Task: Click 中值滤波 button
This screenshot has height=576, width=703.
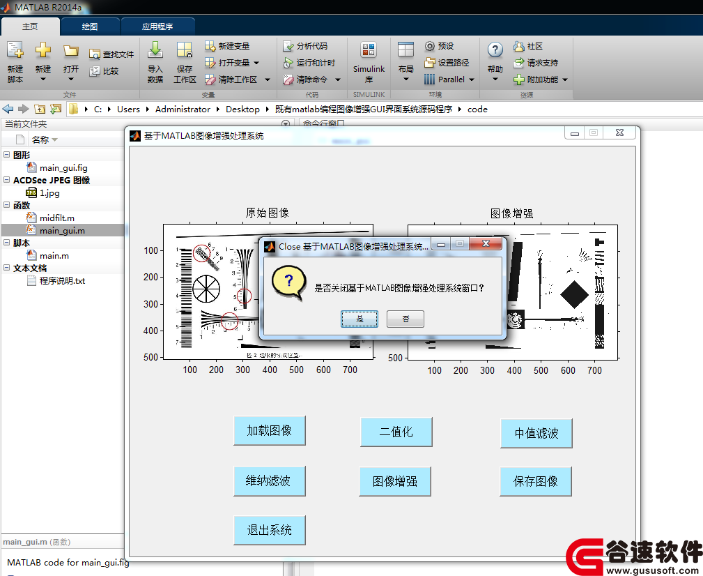Action: coord(536,433)
